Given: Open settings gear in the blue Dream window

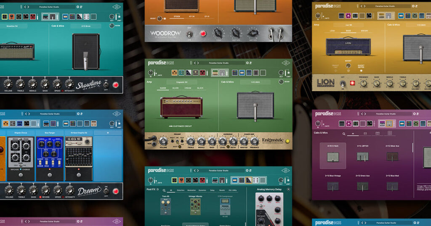Looking at the screenshot, I should (x=78, y=113).
